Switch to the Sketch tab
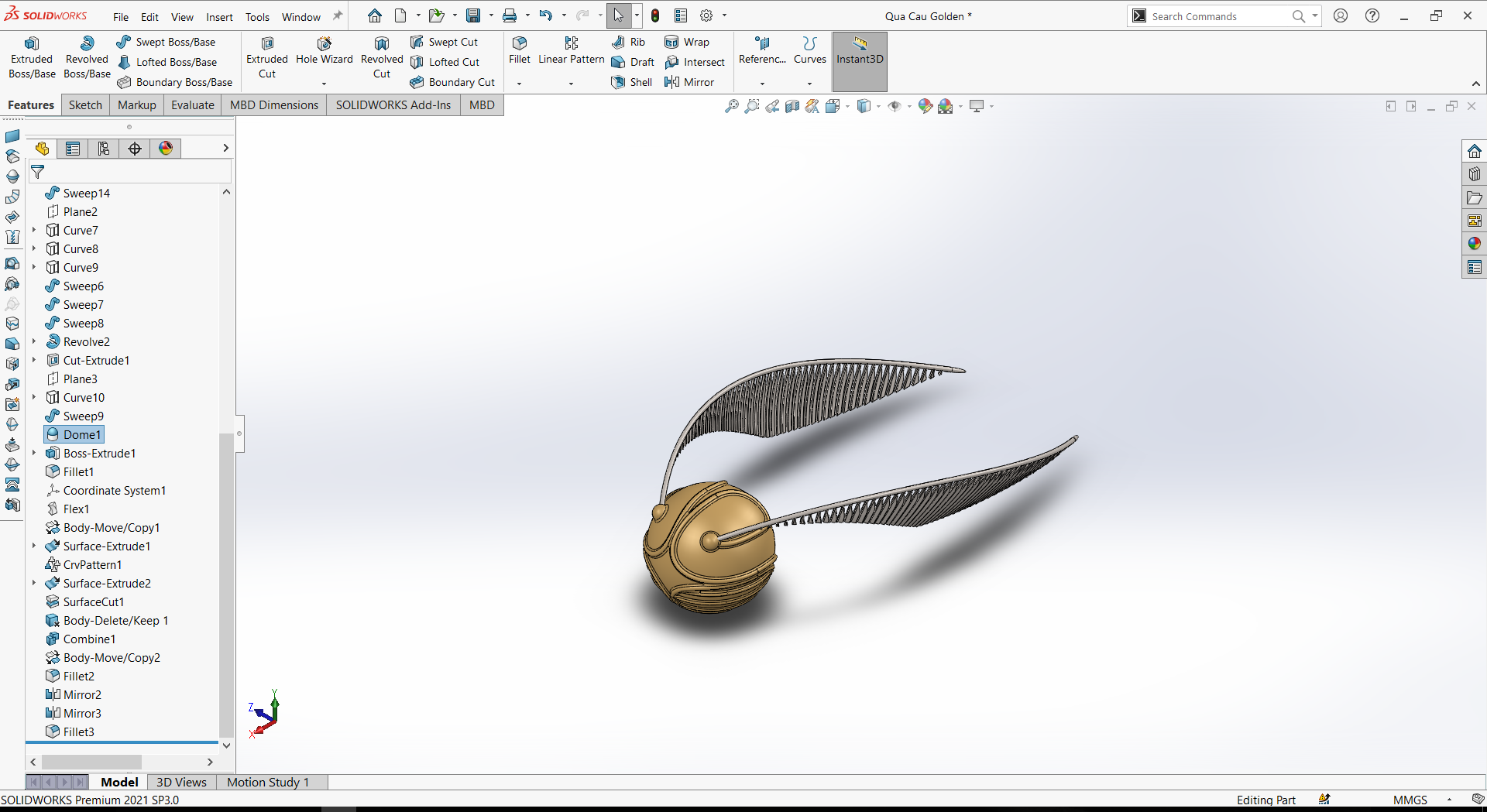 (85, 105)
